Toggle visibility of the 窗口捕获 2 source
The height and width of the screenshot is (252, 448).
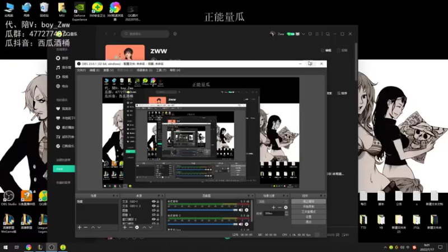[153, 219]
